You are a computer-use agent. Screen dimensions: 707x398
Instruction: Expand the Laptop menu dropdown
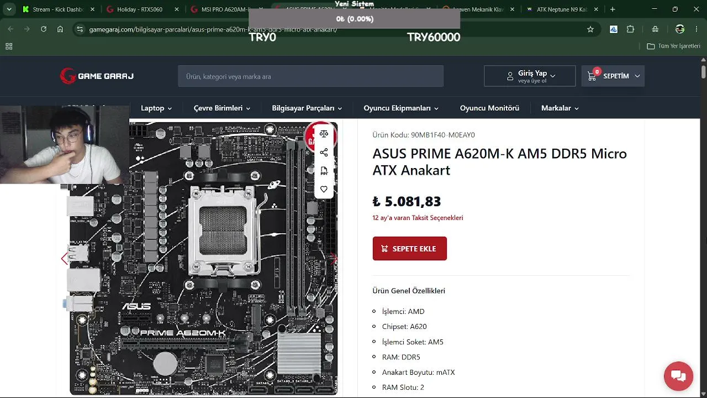point(156,108)
